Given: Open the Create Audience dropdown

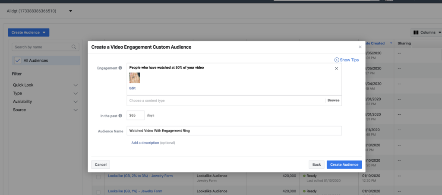Looking at the screenshot, I should point(28,32).
